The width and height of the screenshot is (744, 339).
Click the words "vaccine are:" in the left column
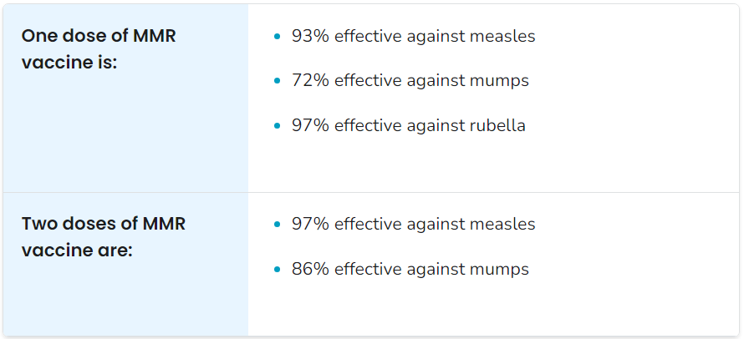[x=77, y=250]
